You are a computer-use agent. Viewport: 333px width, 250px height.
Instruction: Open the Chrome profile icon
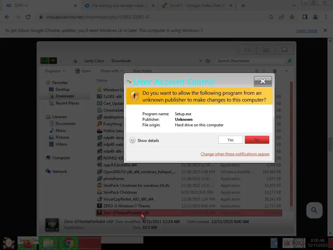pyautogui.click(x=315, y=17)
